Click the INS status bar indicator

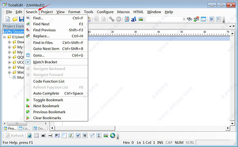(160, 143)
